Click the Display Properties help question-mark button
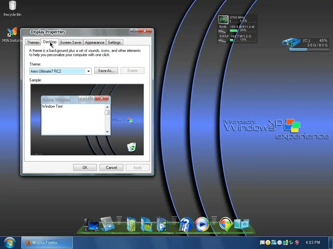This screenshot has height=249, width=333. coord(134,31)
